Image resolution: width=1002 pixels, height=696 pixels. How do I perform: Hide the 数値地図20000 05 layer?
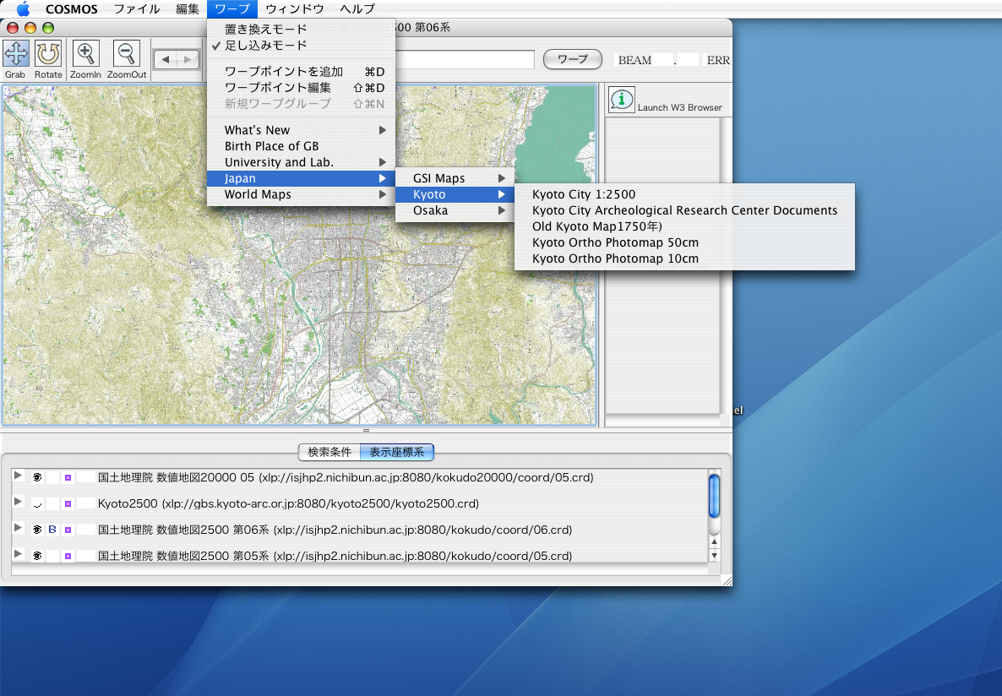(37, 477)
